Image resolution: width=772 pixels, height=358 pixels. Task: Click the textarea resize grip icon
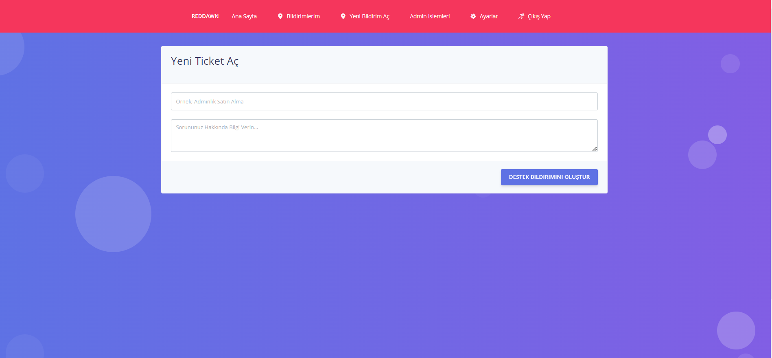[595, 149]
